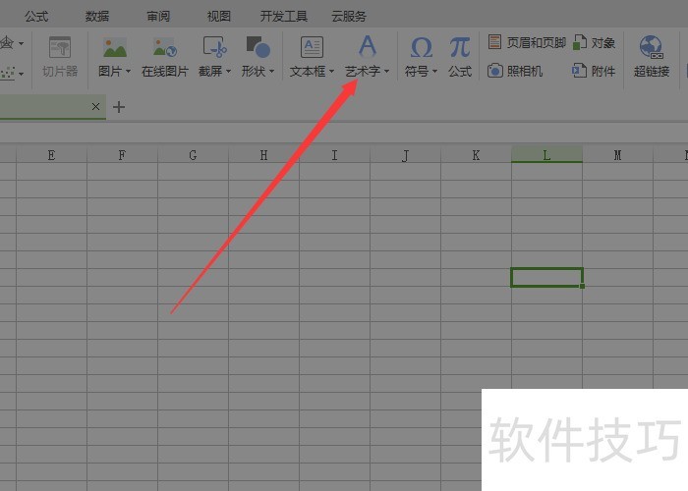Click the 附件 attachment button
688x491 pixels.
(594, 71)
